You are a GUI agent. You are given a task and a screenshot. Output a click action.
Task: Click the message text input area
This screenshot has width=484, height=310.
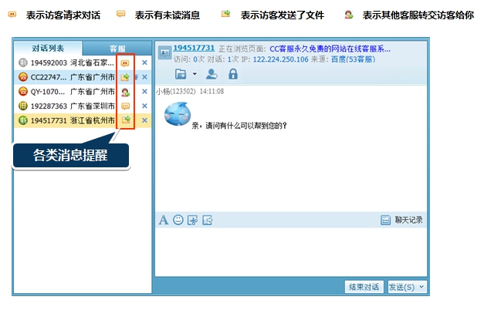(291, 252)
